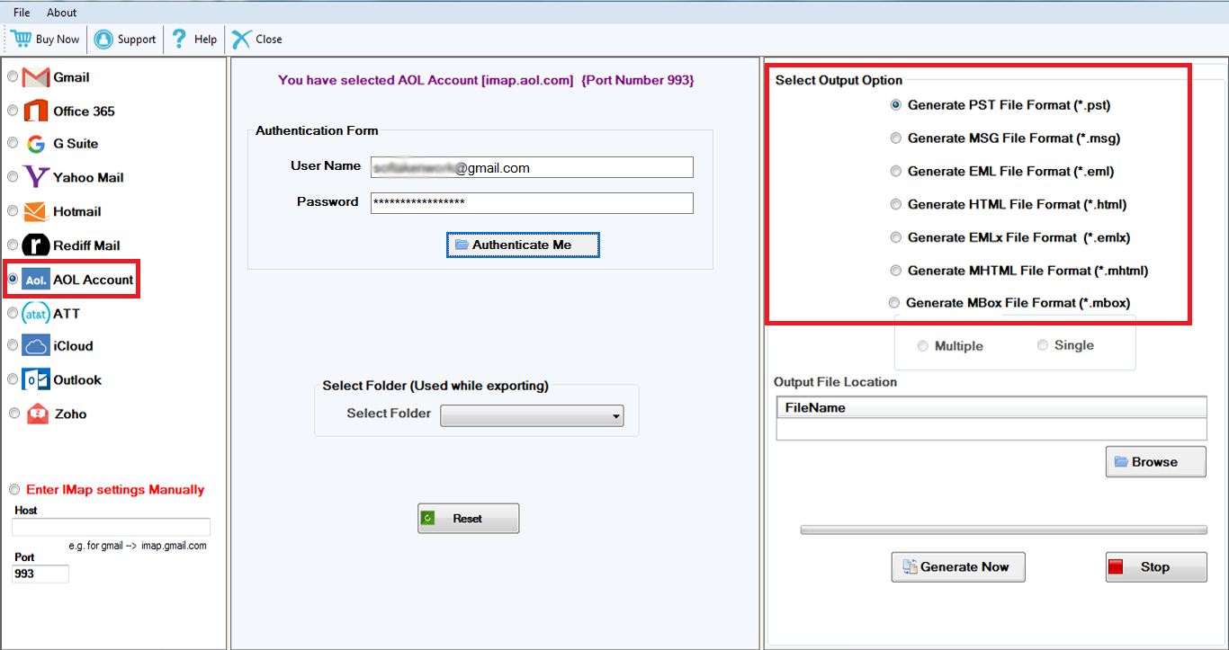Select the Hotmail account radio button

[13, 211]
